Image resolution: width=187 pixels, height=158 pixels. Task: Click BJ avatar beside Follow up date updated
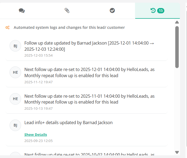tap(15, 46)
